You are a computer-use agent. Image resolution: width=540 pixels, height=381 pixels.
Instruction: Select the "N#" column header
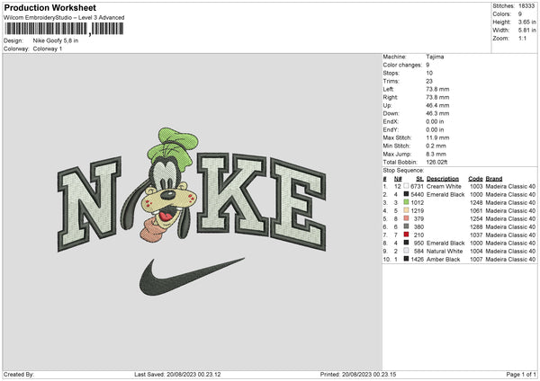click(398, 179)
